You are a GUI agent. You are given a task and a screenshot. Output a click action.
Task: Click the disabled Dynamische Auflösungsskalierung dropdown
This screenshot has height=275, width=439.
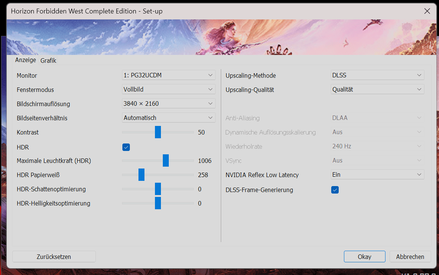click(377, 132)
